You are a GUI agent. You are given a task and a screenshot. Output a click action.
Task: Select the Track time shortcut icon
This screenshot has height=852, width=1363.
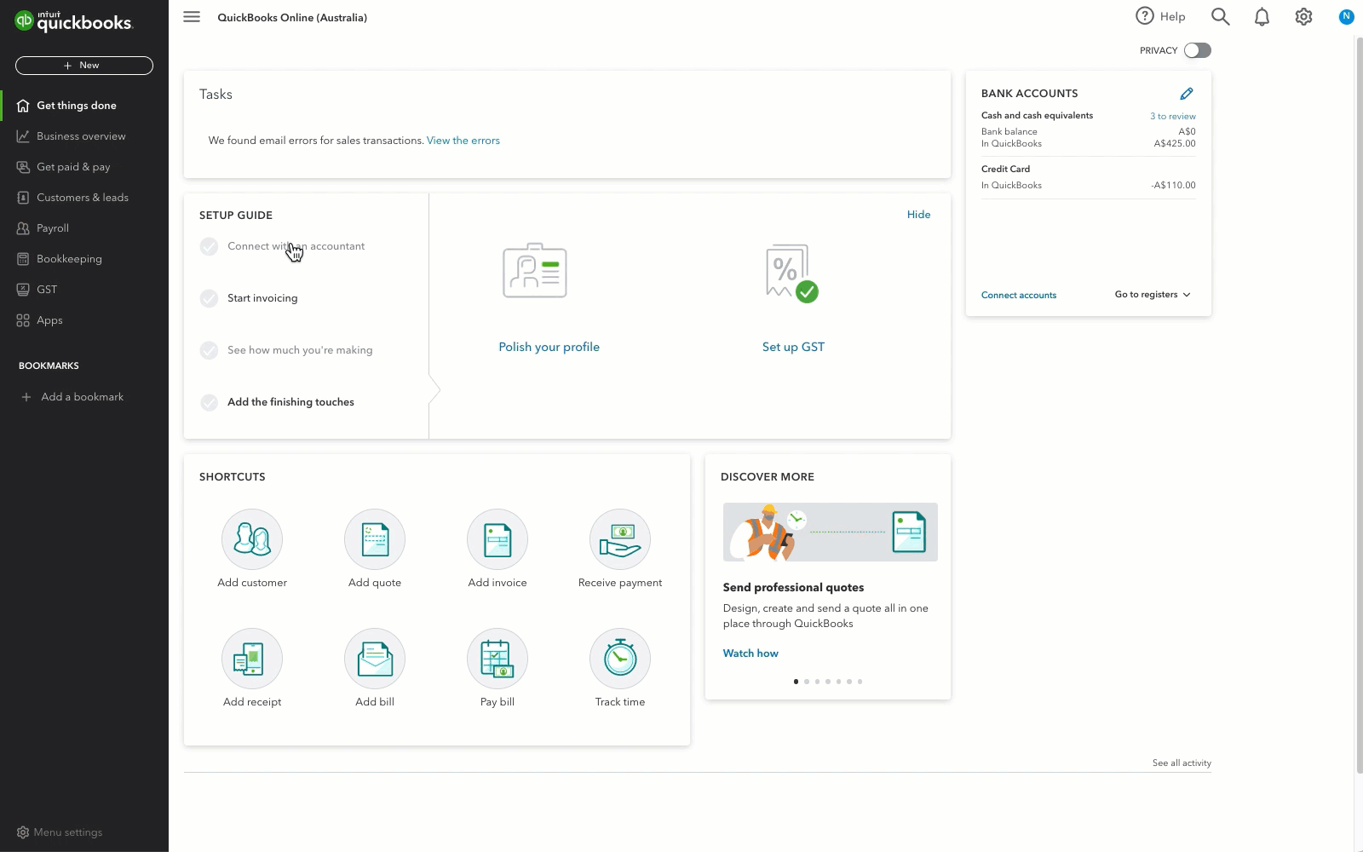tap(619, 658)
